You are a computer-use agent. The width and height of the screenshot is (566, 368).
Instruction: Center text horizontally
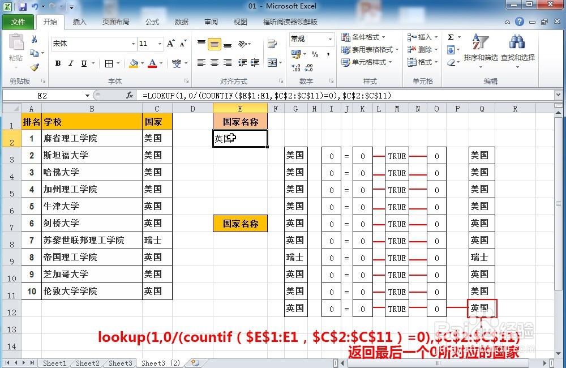(x=215, y=63)
